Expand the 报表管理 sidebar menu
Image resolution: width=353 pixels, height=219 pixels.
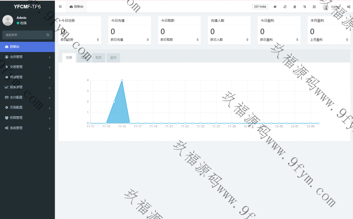pos(27,87)
